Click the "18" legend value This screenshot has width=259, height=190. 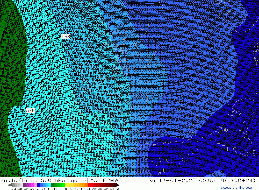[82, 189]
